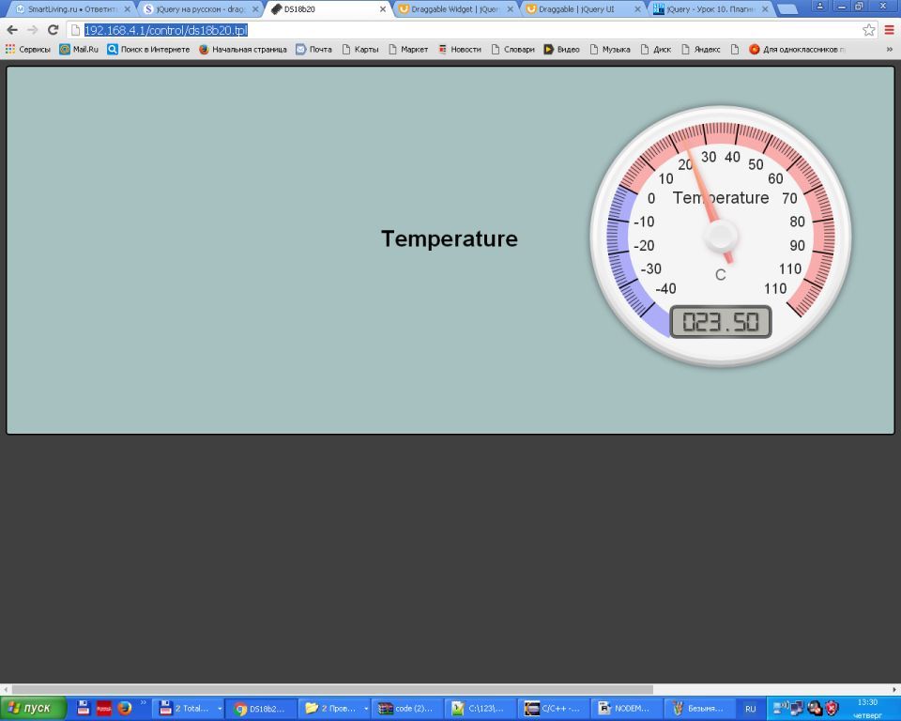Open the Новости bookmark

point(460,50)
